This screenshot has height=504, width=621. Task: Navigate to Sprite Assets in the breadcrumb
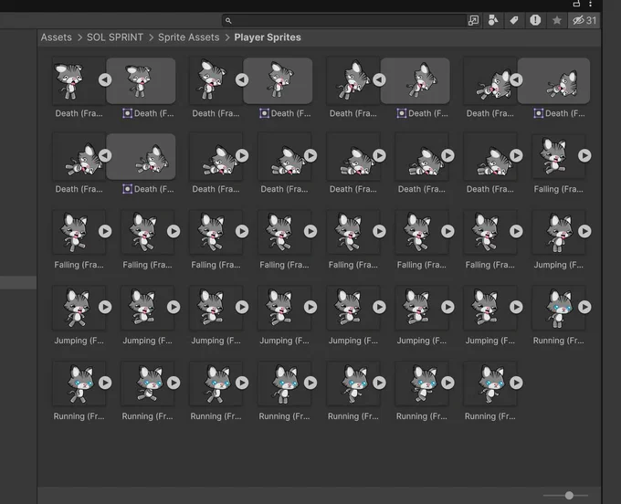188,37
